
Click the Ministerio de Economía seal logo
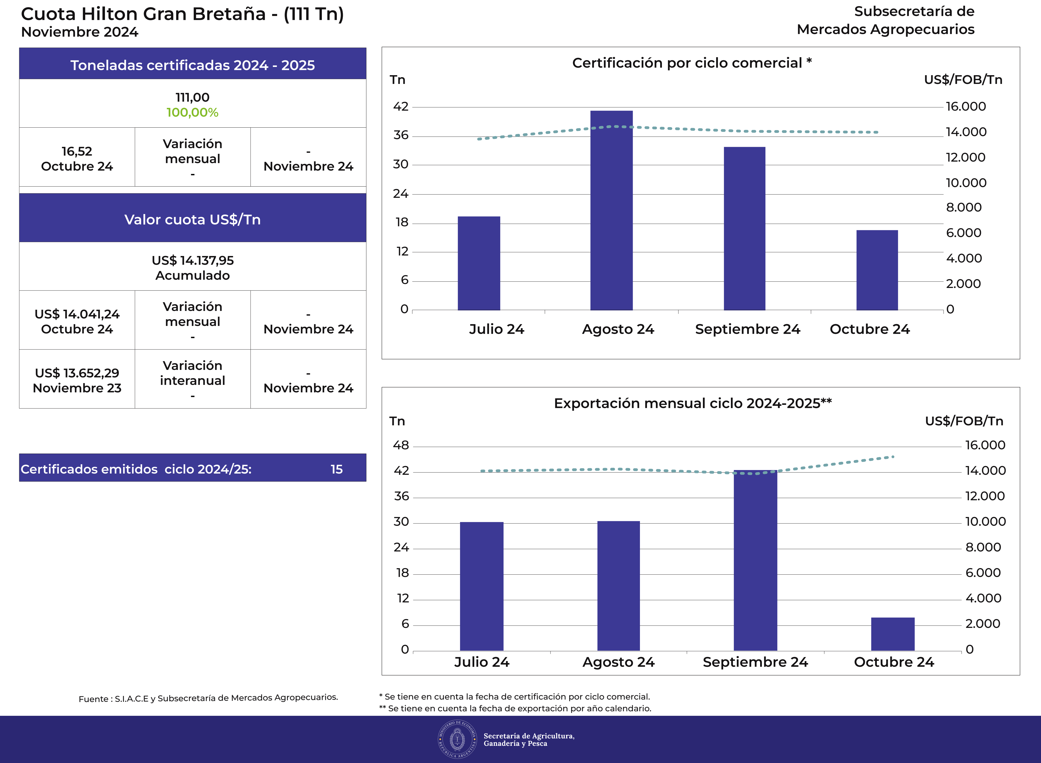point(458,739)
